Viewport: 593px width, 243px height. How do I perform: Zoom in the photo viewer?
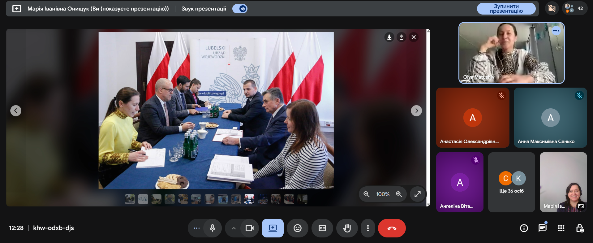coord(399,194)
